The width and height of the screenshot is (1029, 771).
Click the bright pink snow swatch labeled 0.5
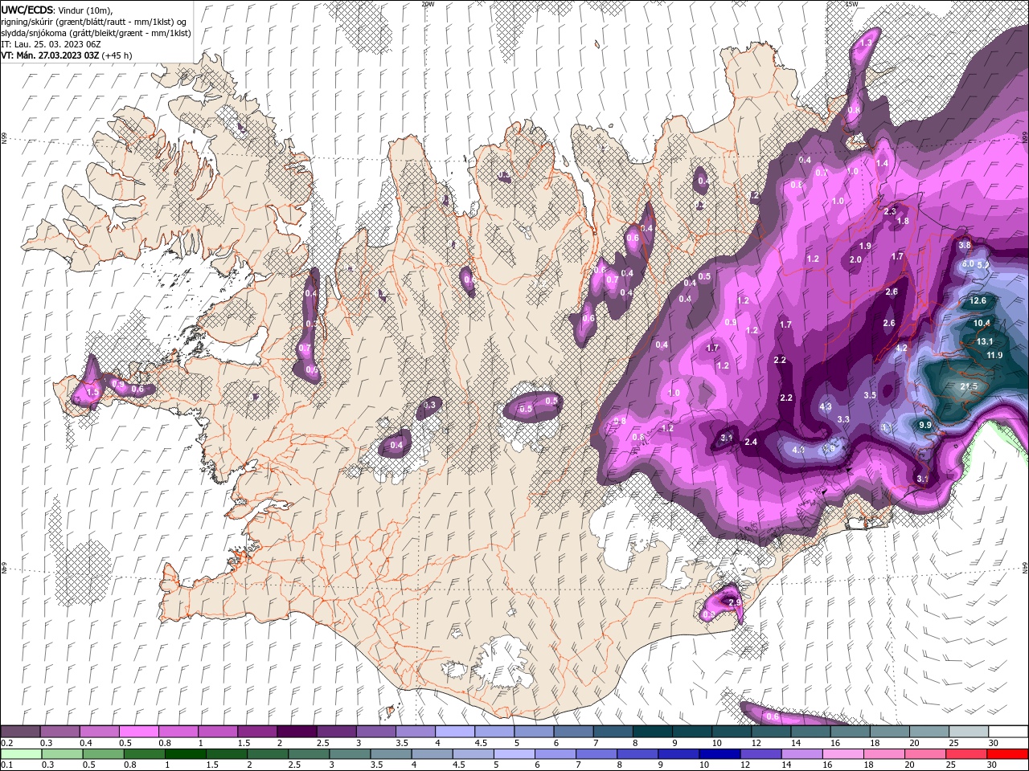pos(138,732)
